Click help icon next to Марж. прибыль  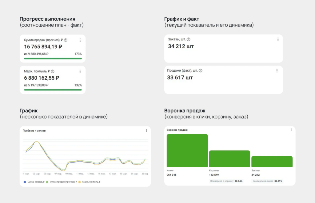point(53,71)
